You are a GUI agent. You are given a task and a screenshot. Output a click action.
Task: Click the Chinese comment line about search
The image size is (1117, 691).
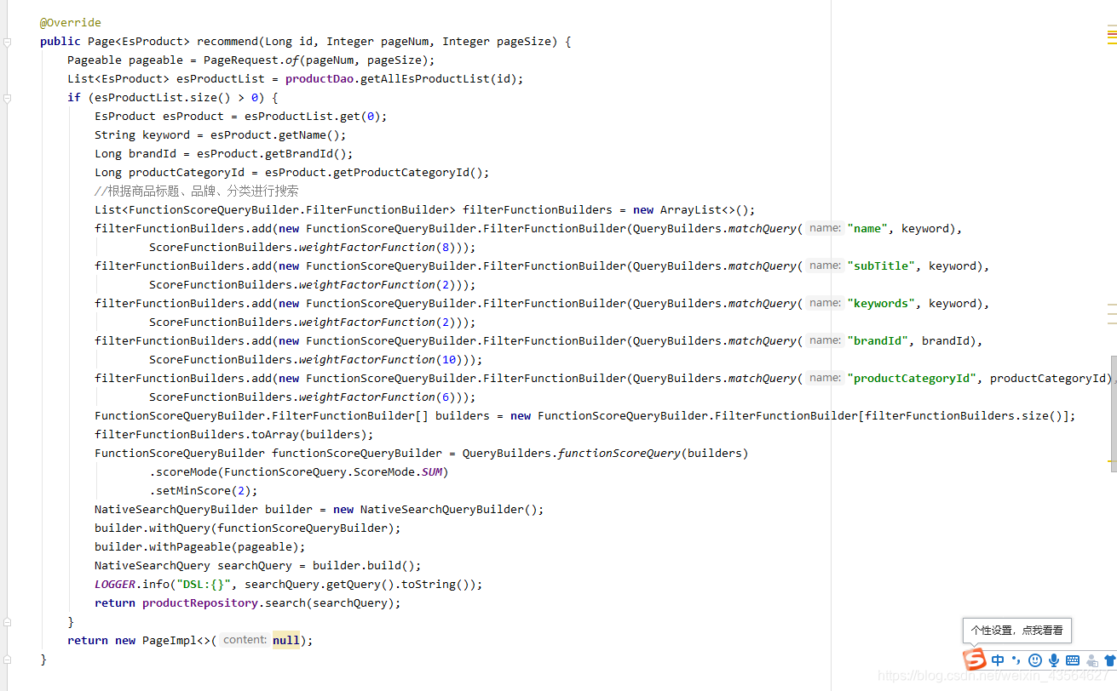coord(197,191)
